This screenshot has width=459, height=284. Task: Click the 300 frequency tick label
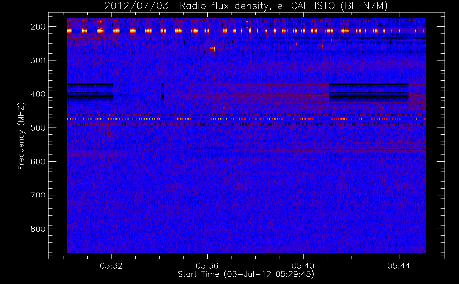tap(38, 60)
